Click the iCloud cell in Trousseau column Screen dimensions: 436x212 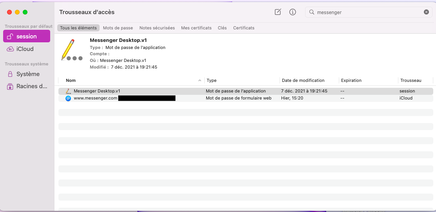406,98
